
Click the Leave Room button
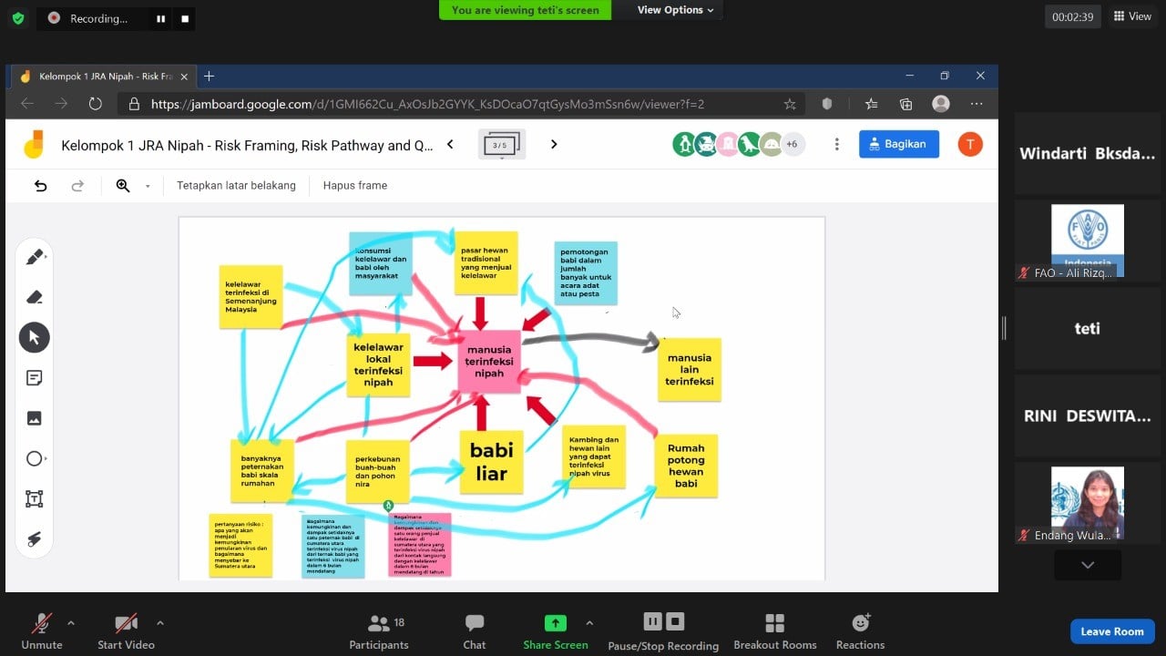click(1111, 631)
